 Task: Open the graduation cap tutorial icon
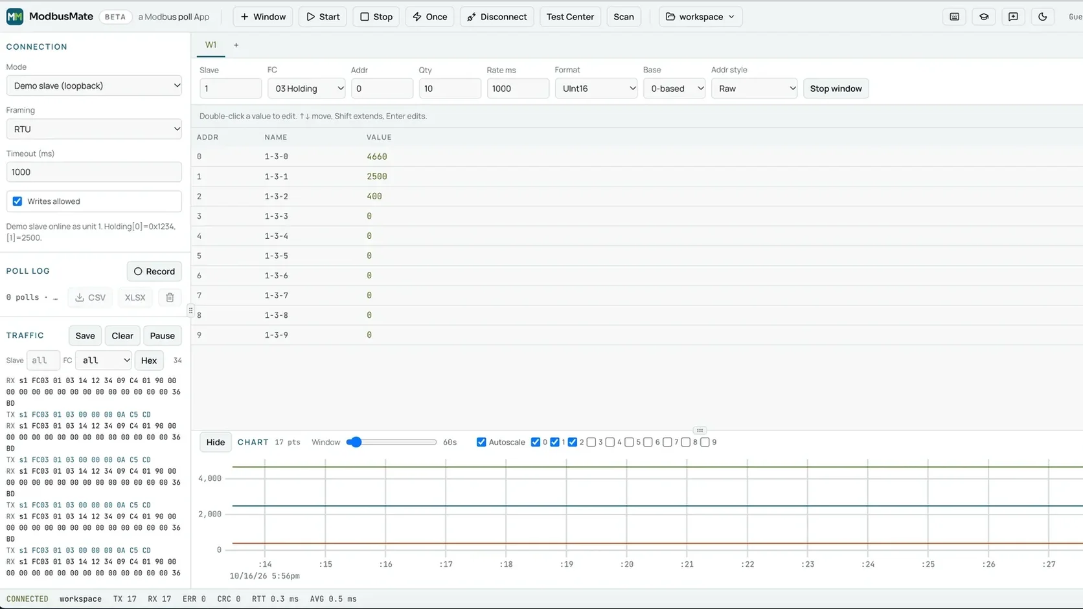984,17
